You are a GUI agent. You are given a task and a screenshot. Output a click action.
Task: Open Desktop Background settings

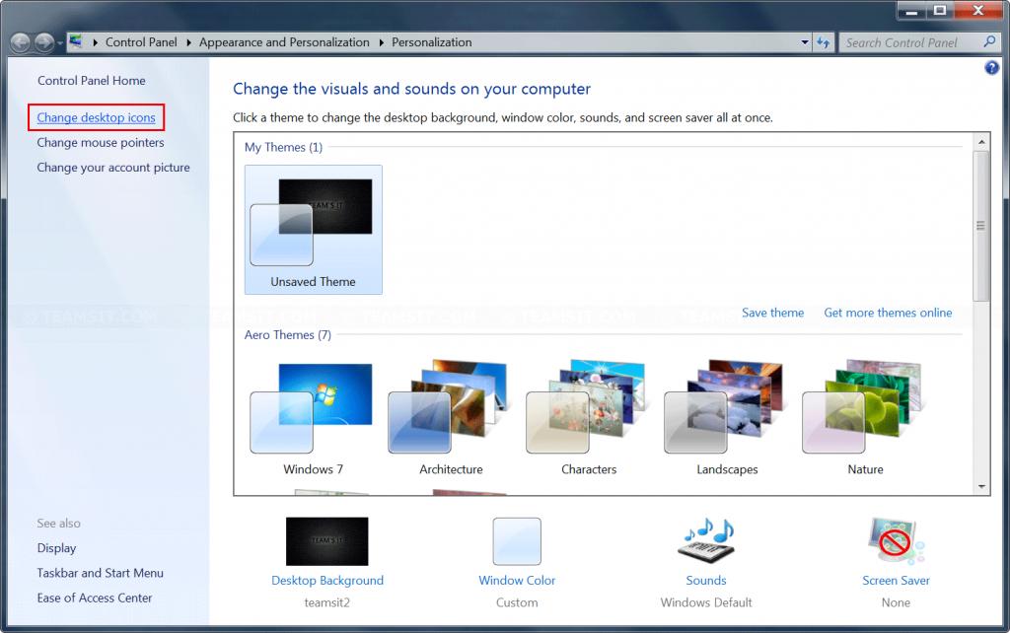click(x=326, y=579)
